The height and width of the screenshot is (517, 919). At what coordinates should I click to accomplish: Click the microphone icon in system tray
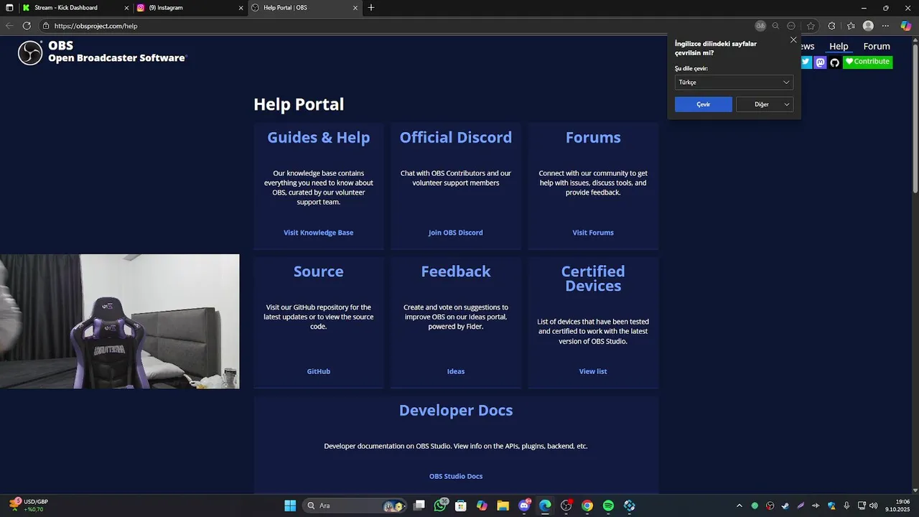click(x=847, y=506)
